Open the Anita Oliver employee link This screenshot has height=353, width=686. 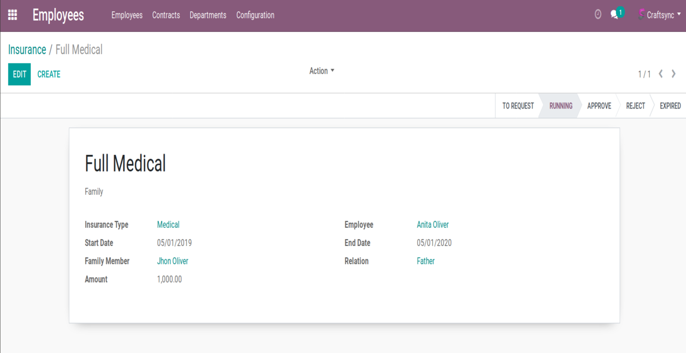click(432, 225)
